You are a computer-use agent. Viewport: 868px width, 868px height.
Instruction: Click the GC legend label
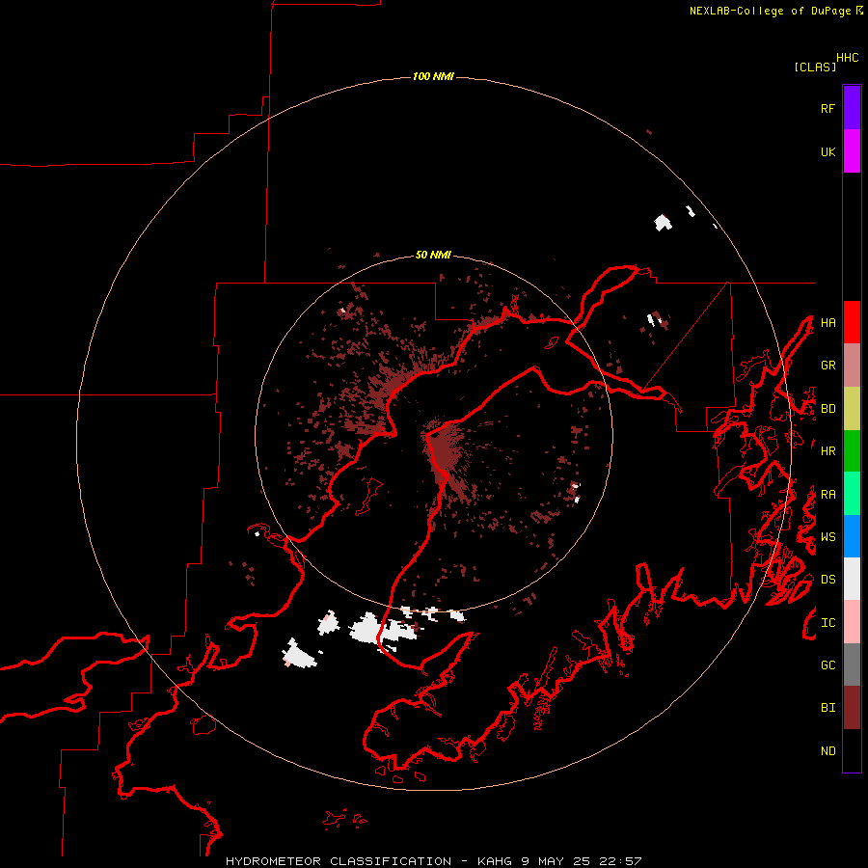pos(827,665)
